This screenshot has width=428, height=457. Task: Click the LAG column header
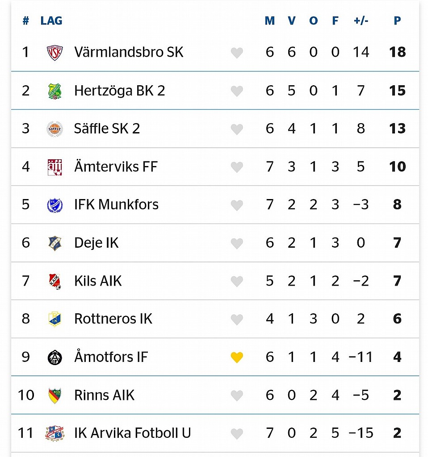pyautogui.click(x=51, y=21)
